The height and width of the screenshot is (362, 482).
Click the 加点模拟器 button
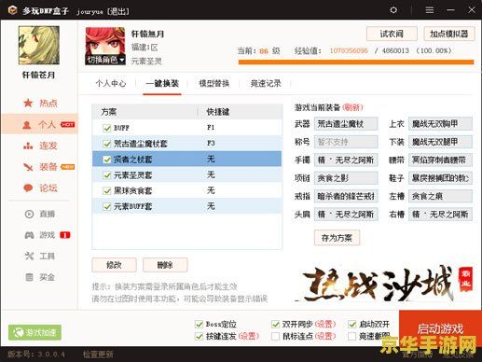tap(449, 34)
